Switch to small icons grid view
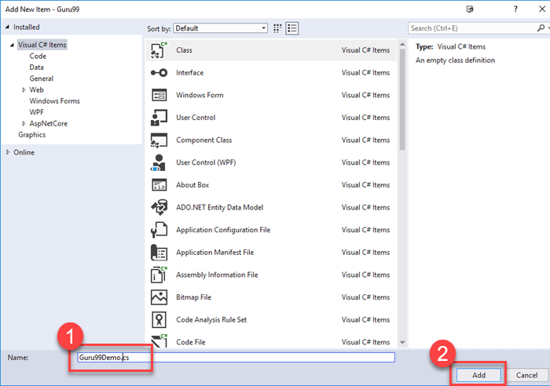550x386 pixels. [278, 28]
